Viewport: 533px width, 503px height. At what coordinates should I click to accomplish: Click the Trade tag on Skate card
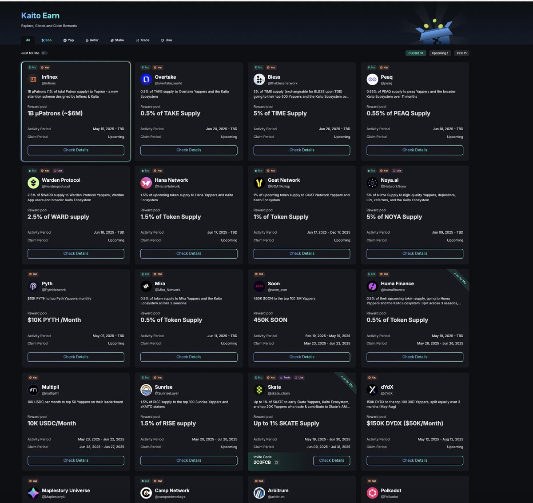285,378
